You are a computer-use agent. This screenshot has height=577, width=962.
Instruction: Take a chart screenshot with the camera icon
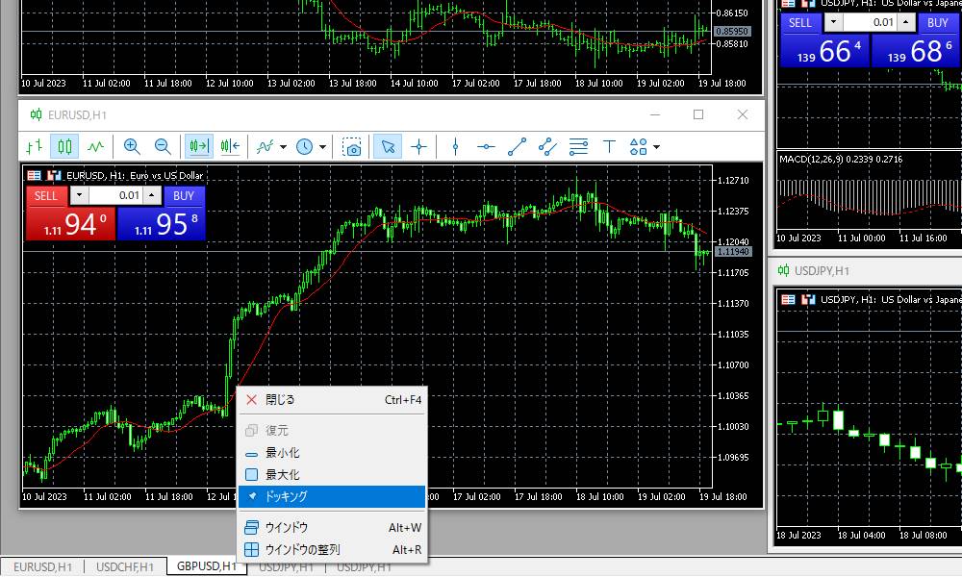click(351, 146)
